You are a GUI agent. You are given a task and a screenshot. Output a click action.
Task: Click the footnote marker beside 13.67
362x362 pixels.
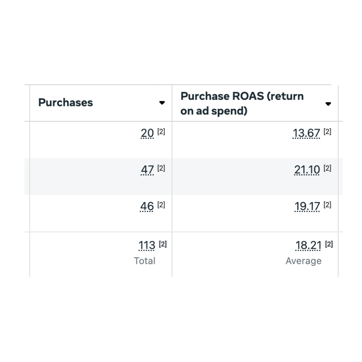tap(327, 131)
